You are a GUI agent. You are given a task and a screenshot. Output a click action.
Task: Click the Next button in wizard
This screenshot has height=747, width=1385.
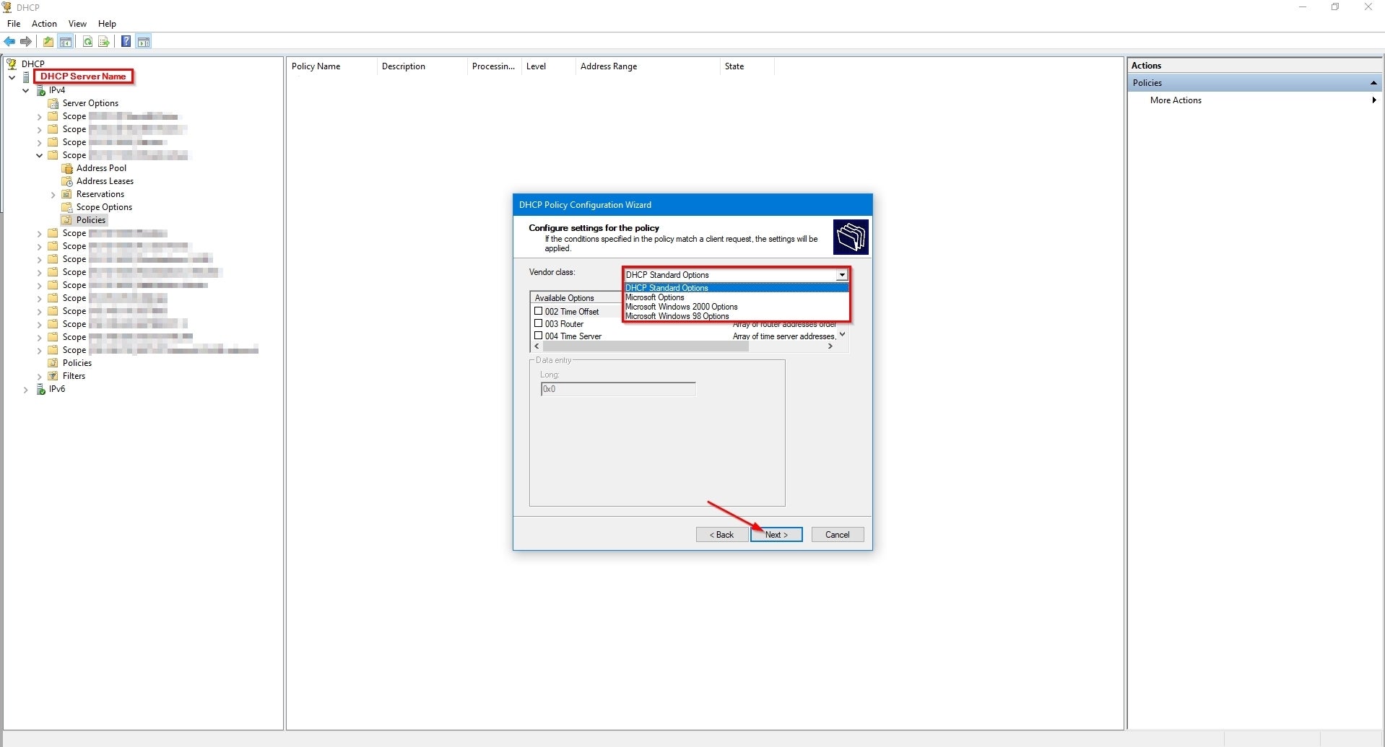pyautogui.click(x=776, y=535)
